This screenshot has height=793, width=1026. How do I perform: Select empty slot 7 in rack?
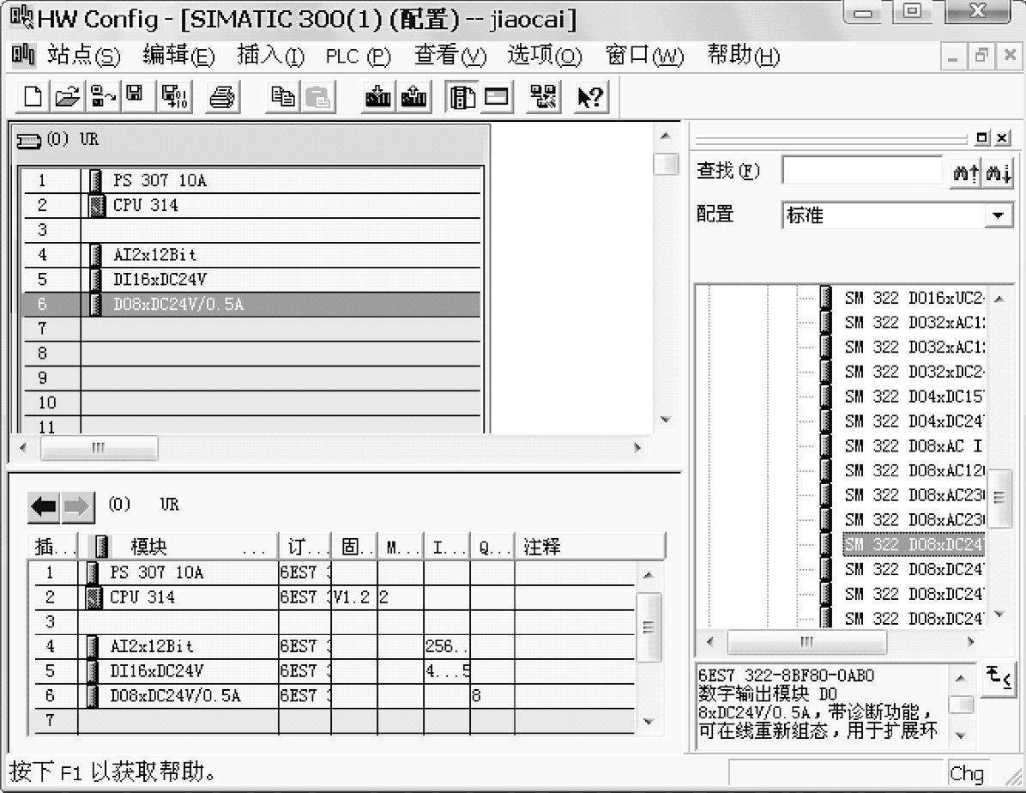coord(251,328)
